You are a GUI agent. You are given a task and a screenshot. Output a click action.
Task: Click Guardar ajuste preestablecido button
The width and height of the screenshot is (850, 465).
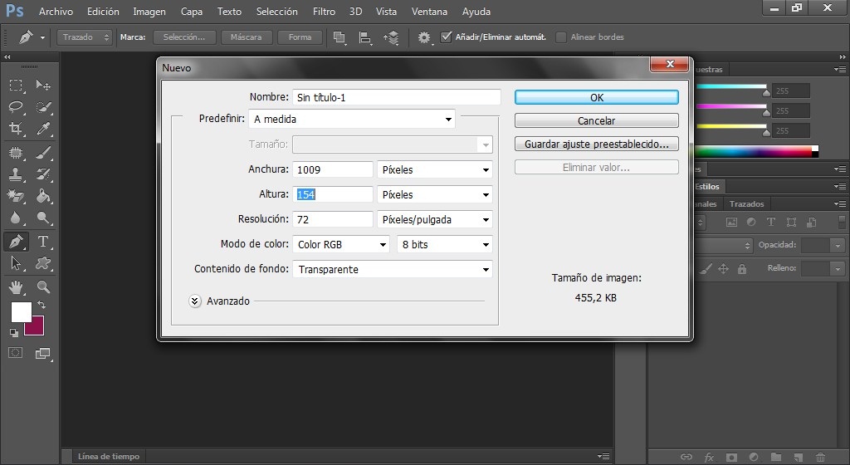coord(596,144)
